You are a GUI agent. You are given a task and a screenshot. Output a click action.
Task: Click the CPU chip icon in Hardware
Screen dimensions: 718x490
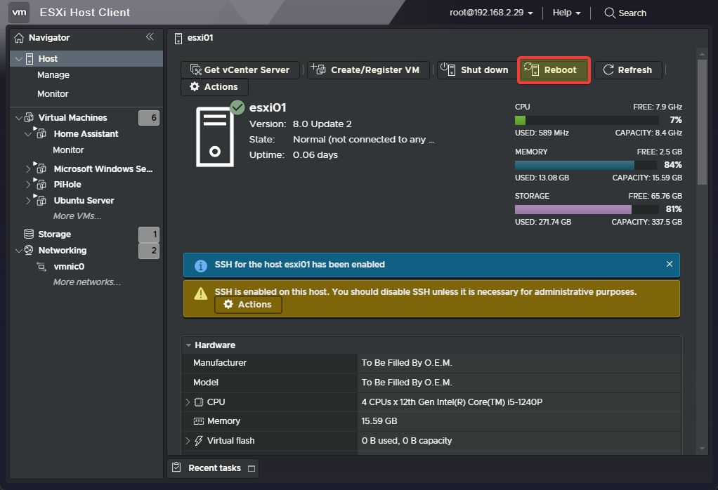click(199, 402)
